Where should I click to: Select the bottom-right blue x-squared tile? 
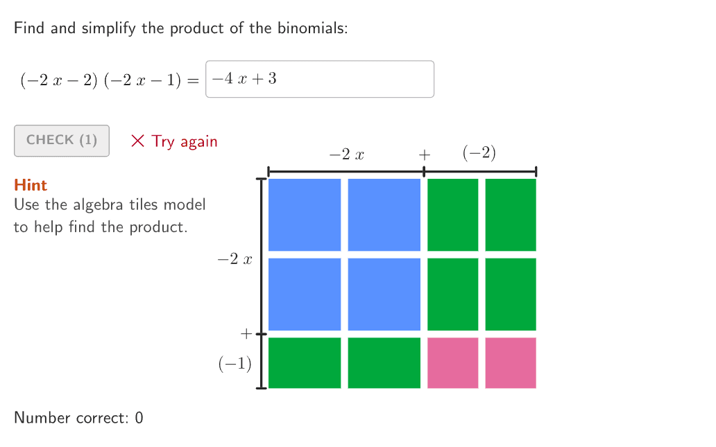(x=384, y=295)
